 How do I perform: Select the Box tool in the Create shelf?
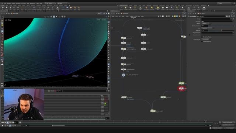pyautogui.click(x=3, y=8)
